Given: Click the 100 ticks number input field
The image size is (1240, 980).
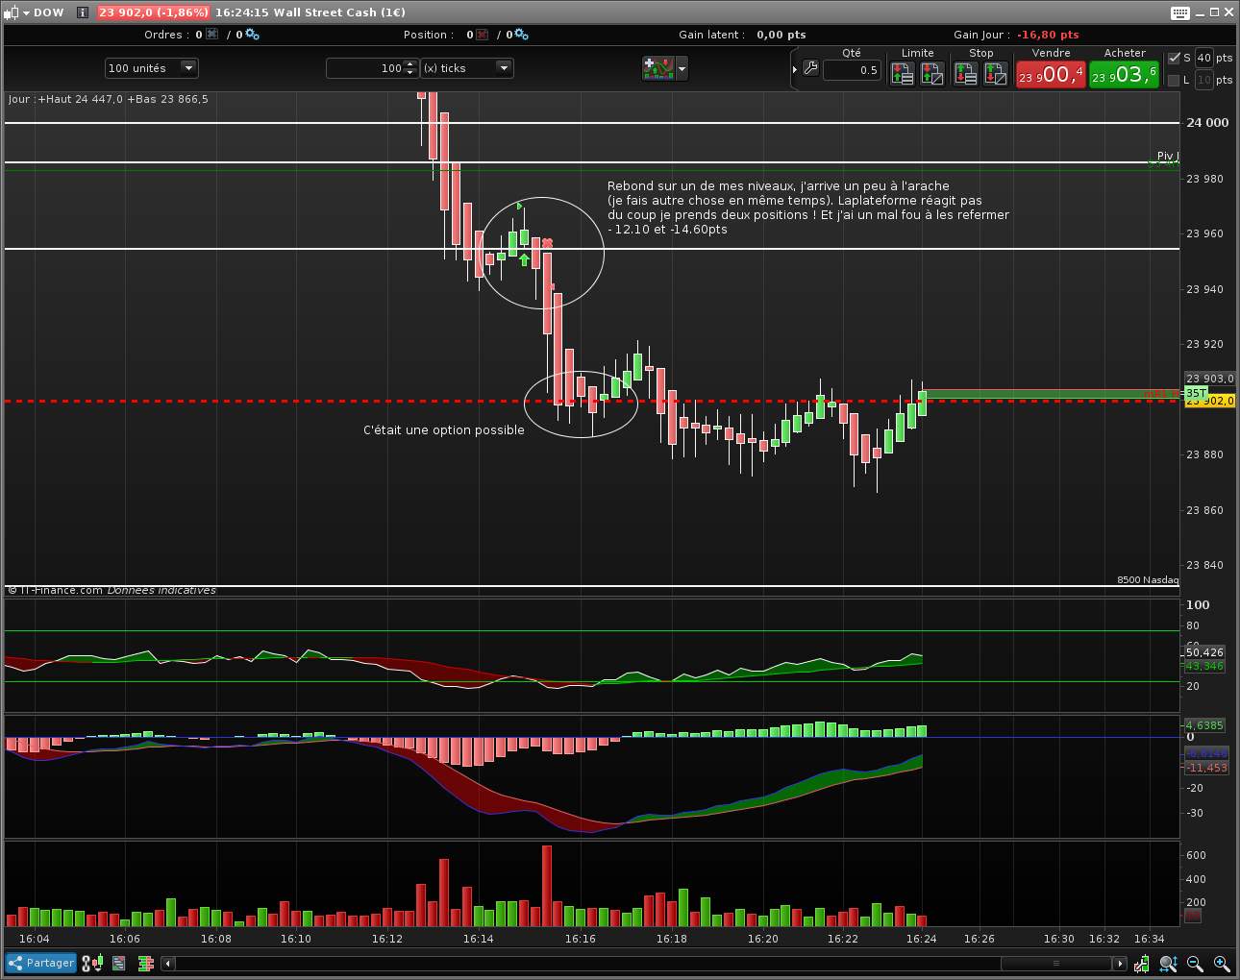Looking at the screenshot, I should 366,68.
